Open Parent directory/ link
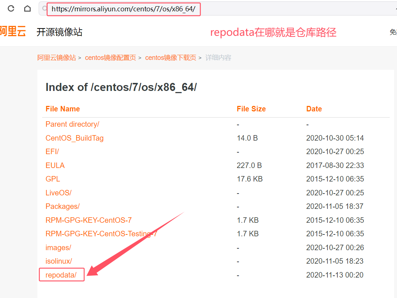The height and width of the screenshot is (298, 397). pyautogui.click(x=72, y=124)
